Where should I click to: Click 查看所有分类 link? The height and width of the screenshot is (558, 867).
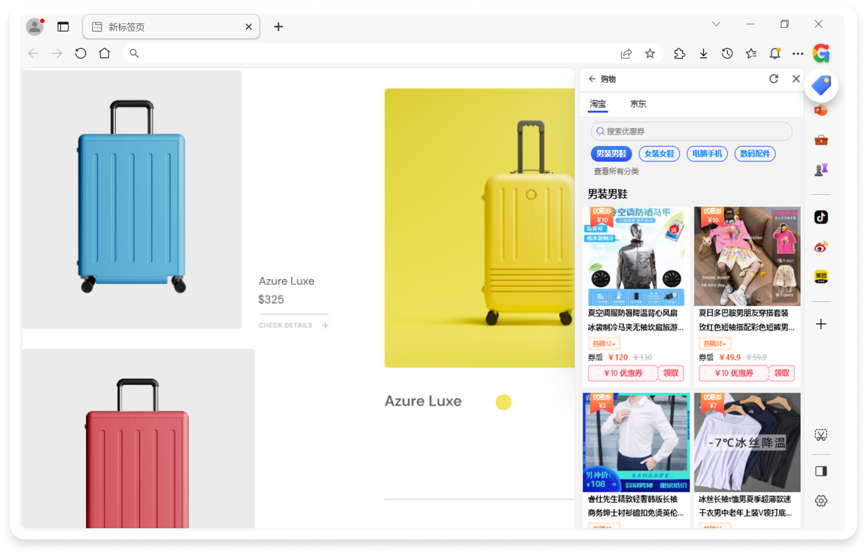pos(616,171)
